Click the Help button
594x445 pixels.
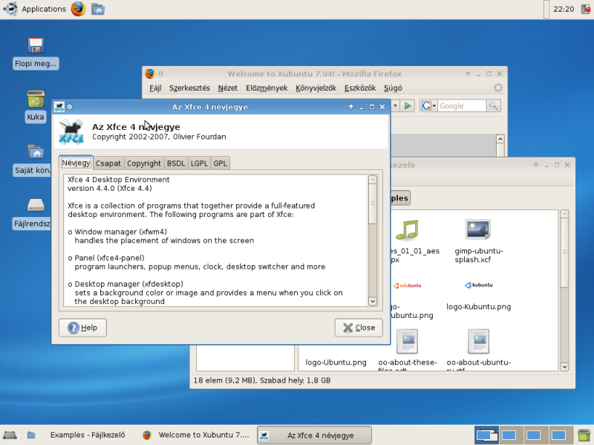pyautogui.click(x=82, y=328)
